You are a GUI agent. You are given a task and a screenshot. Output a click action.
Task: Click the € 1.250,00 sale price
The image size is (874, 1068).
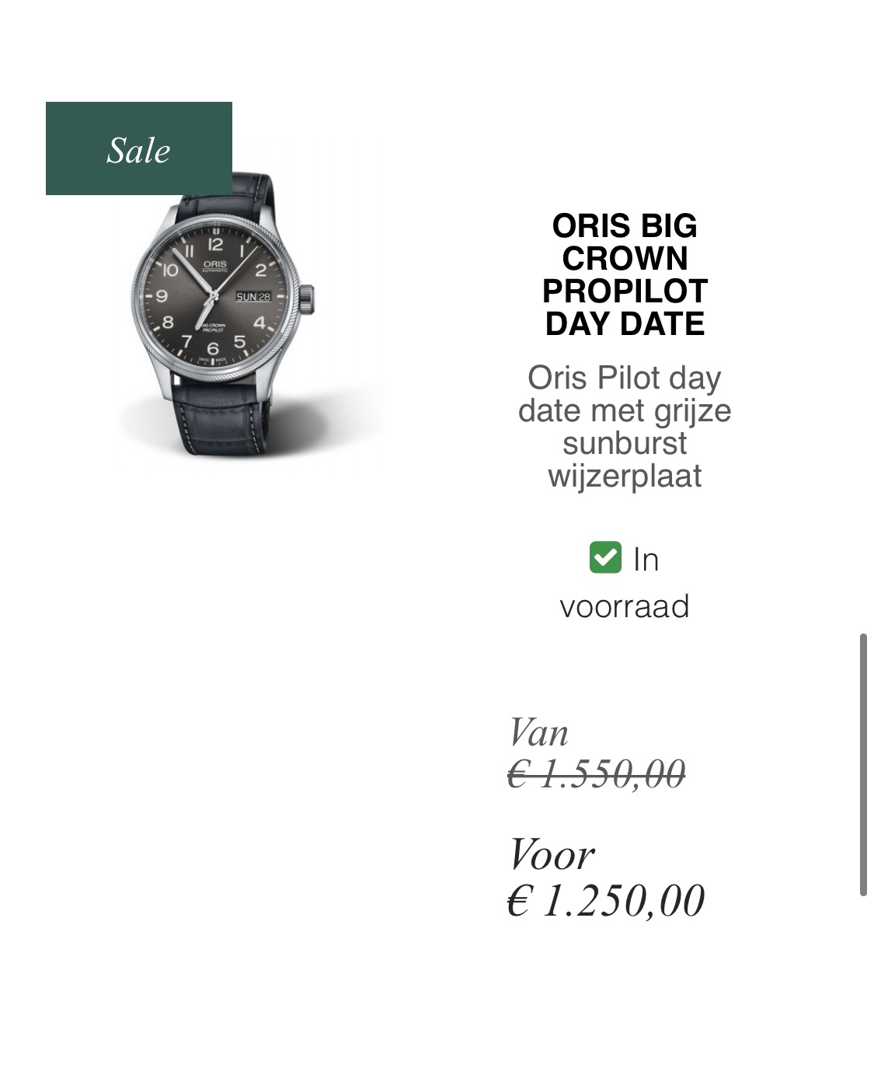click(x=606, y=901)
